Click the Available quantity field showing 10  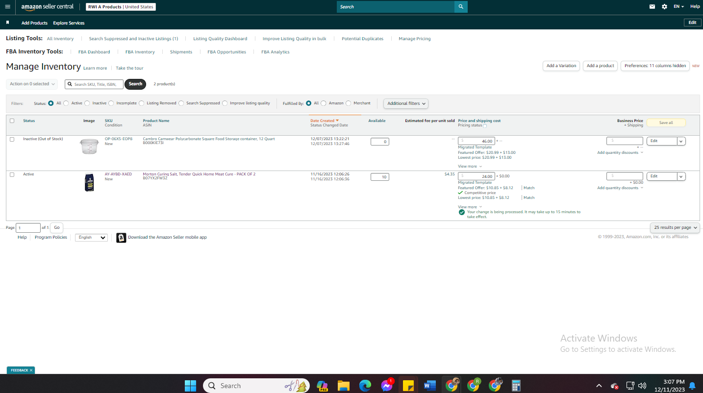click(380, 177)
